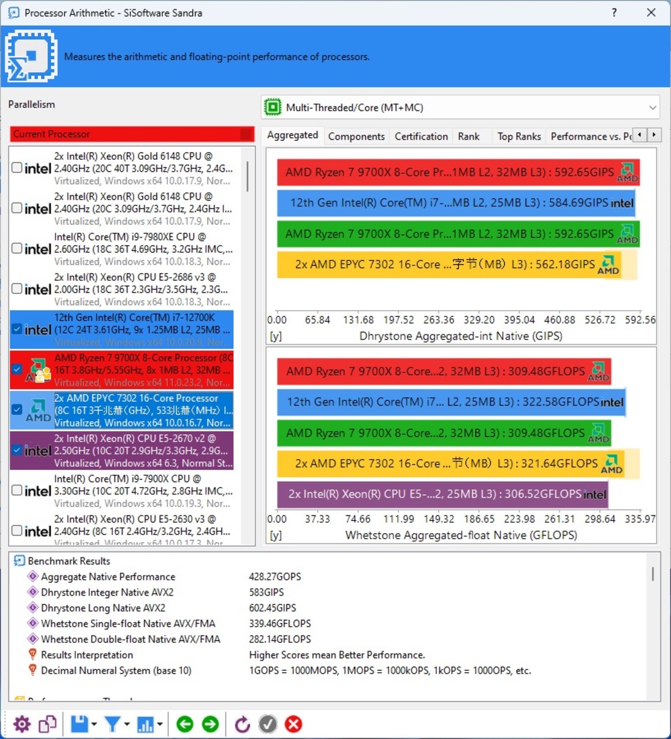This screenshot has width=671, height=739.
Task: Tick the Xeon E5-2630 v3 checkbox
Action: [x=16, y=531]
